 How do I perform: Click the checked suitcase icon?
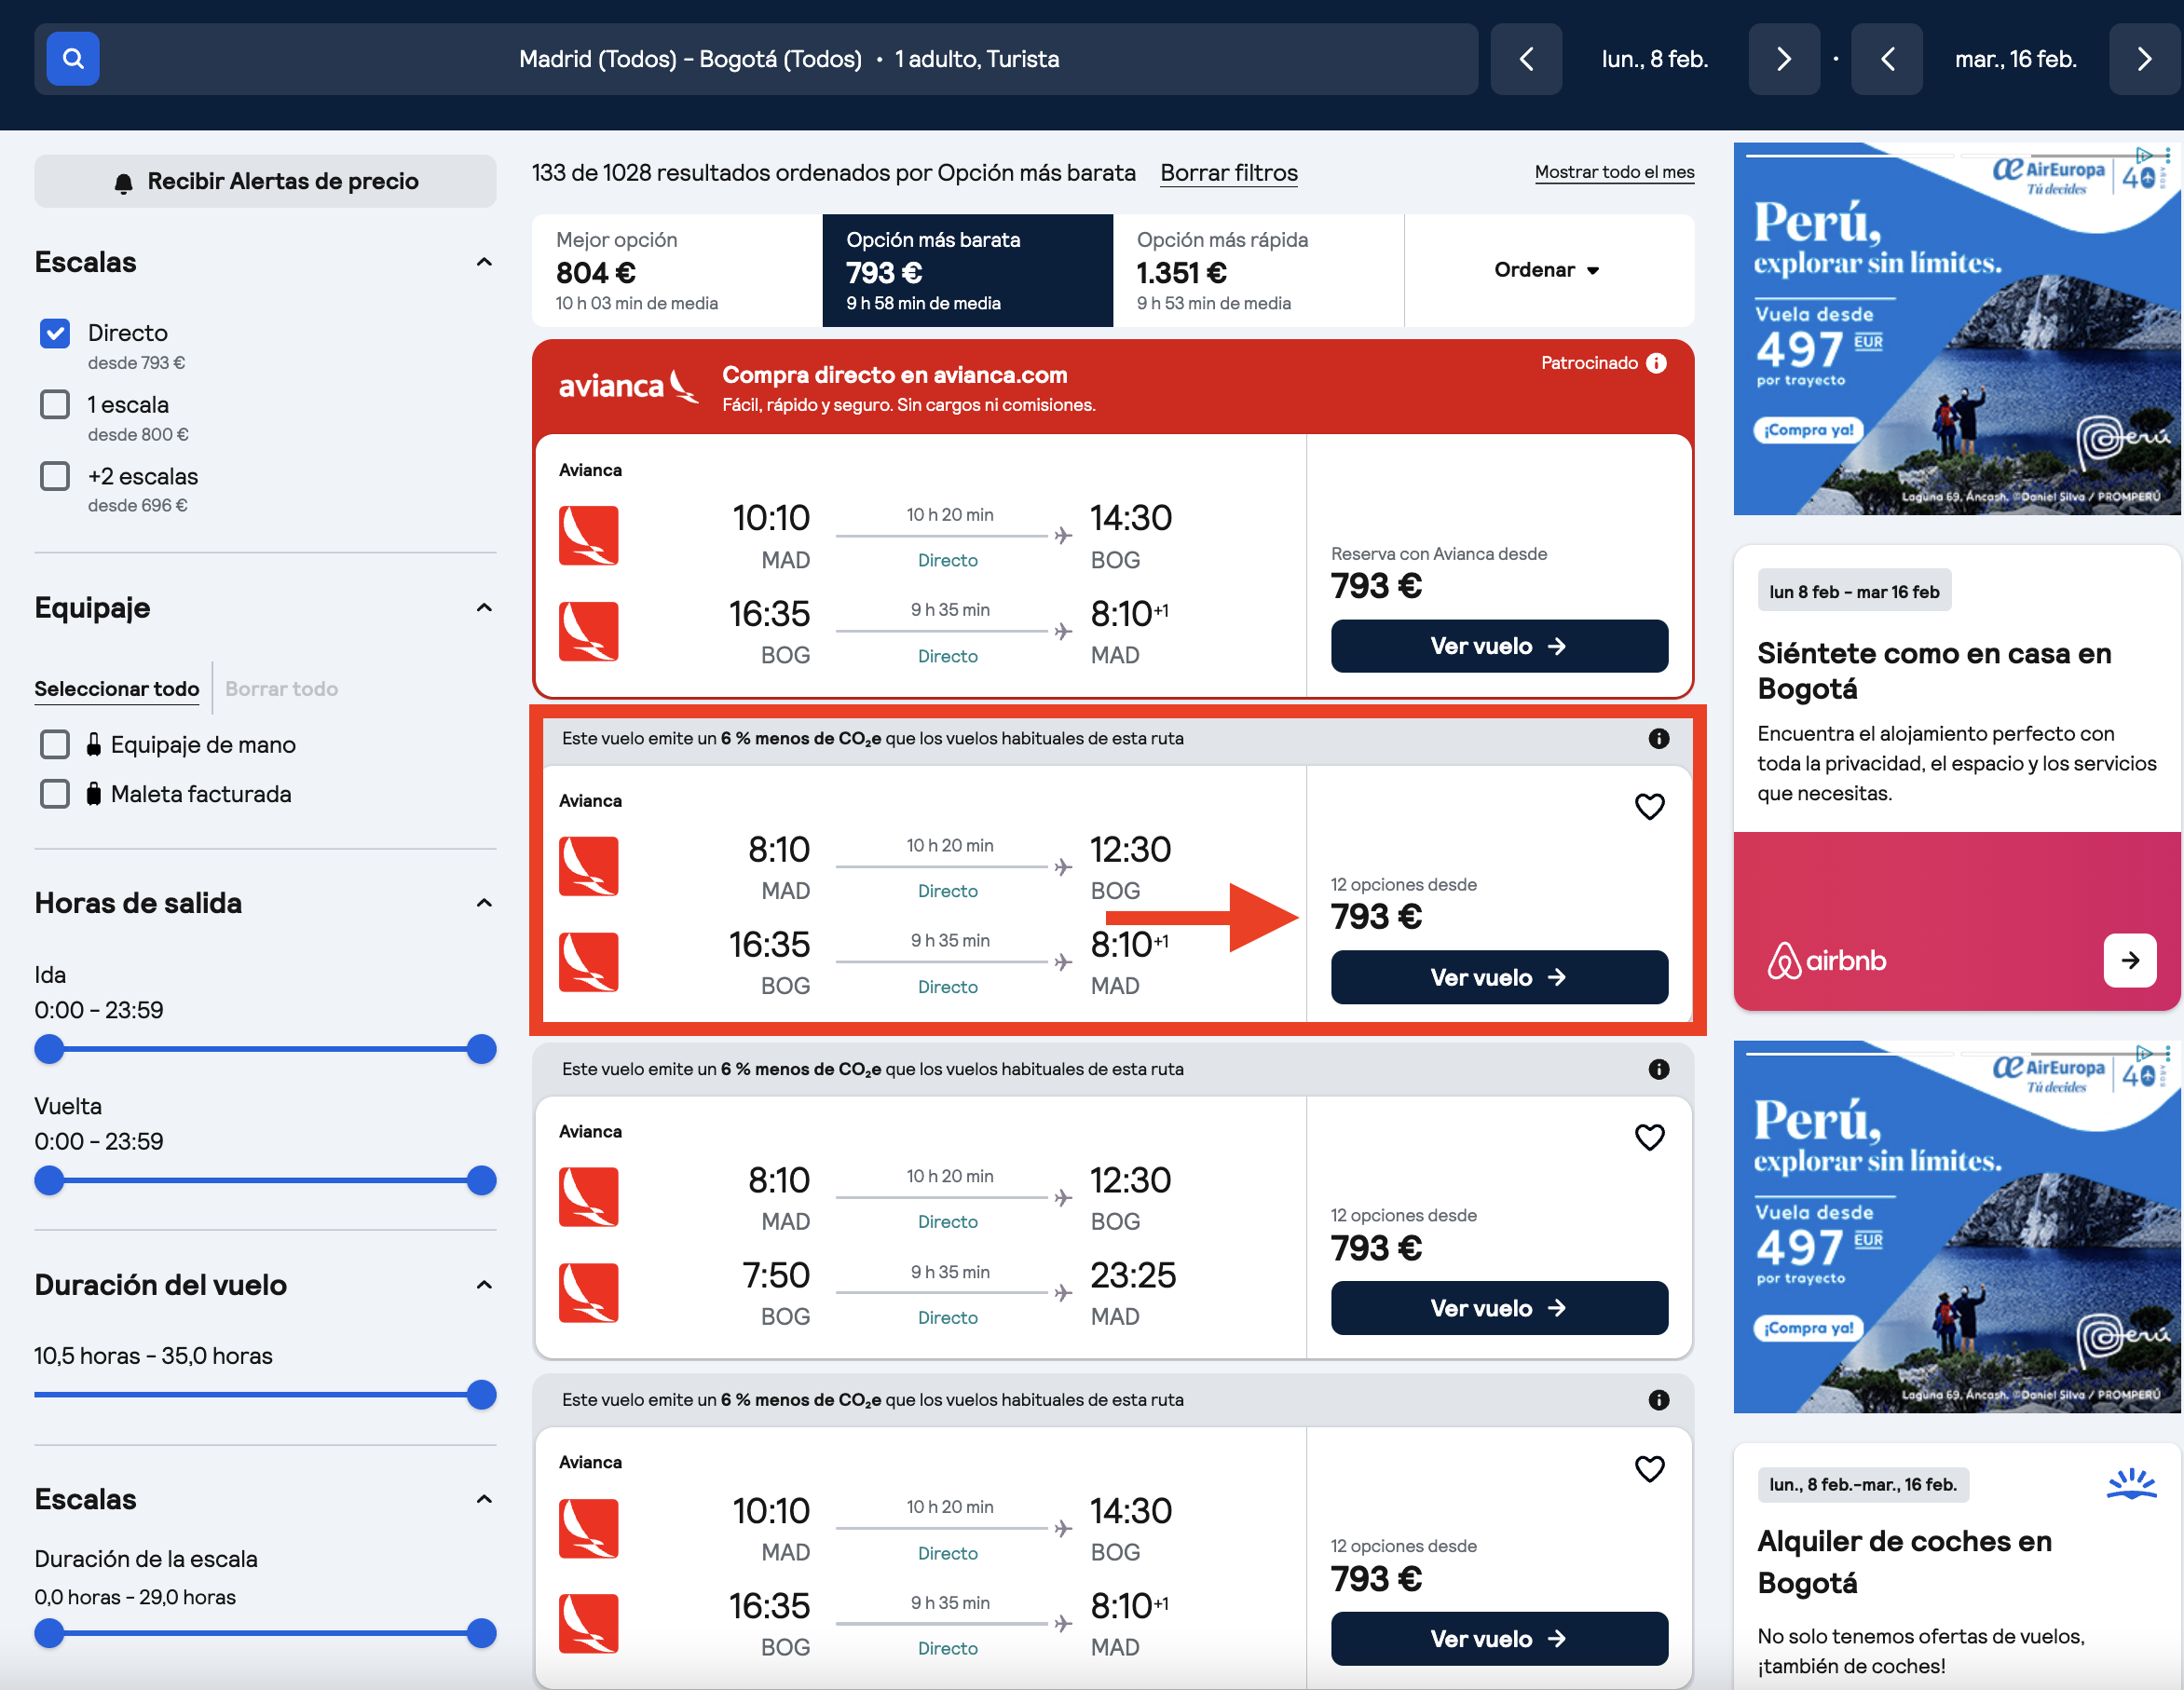tap(93, 794)
